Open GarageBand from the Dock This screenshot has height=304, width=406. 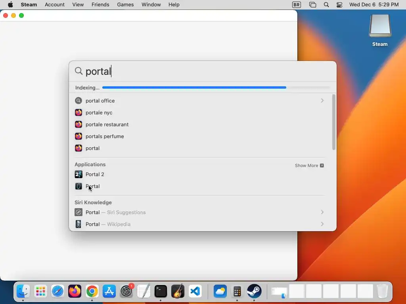pos(178,291)
